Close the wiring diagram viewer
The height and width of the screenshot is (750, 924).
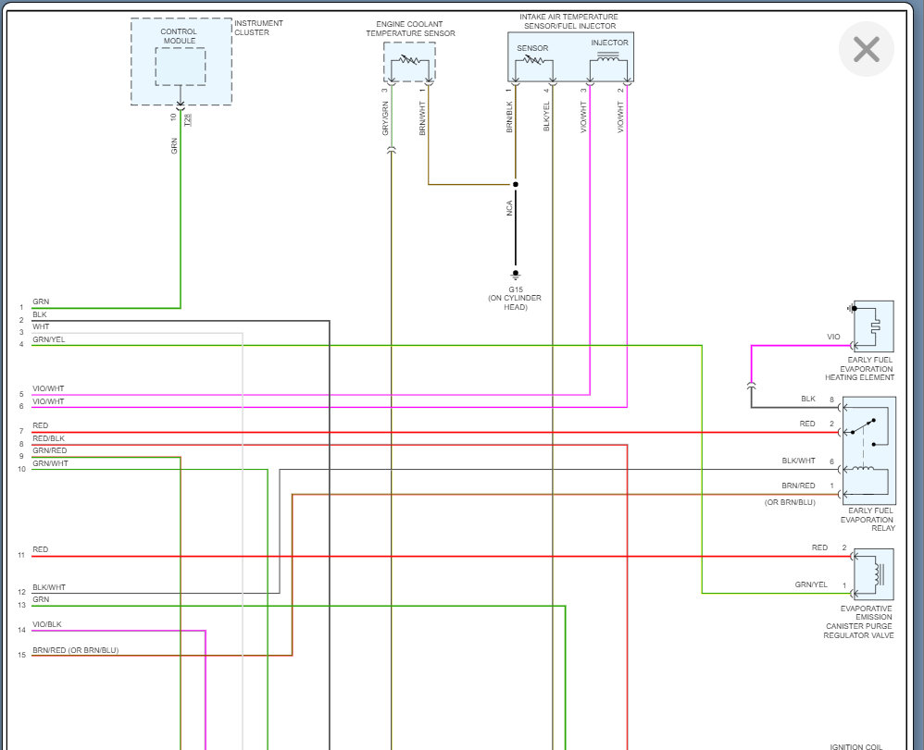[x=867, y=49]
